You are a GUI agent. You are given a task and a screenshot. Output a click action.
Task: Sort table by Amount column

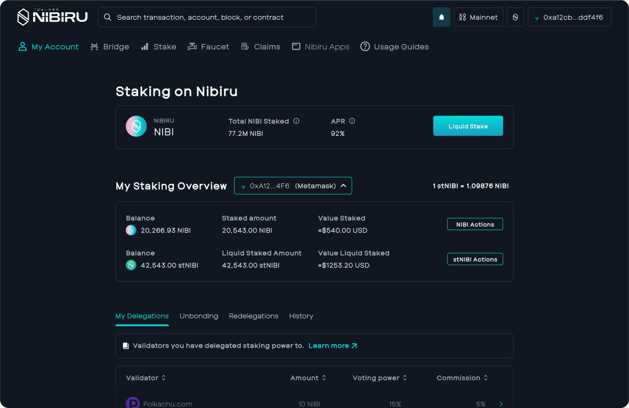pos(308,378)
